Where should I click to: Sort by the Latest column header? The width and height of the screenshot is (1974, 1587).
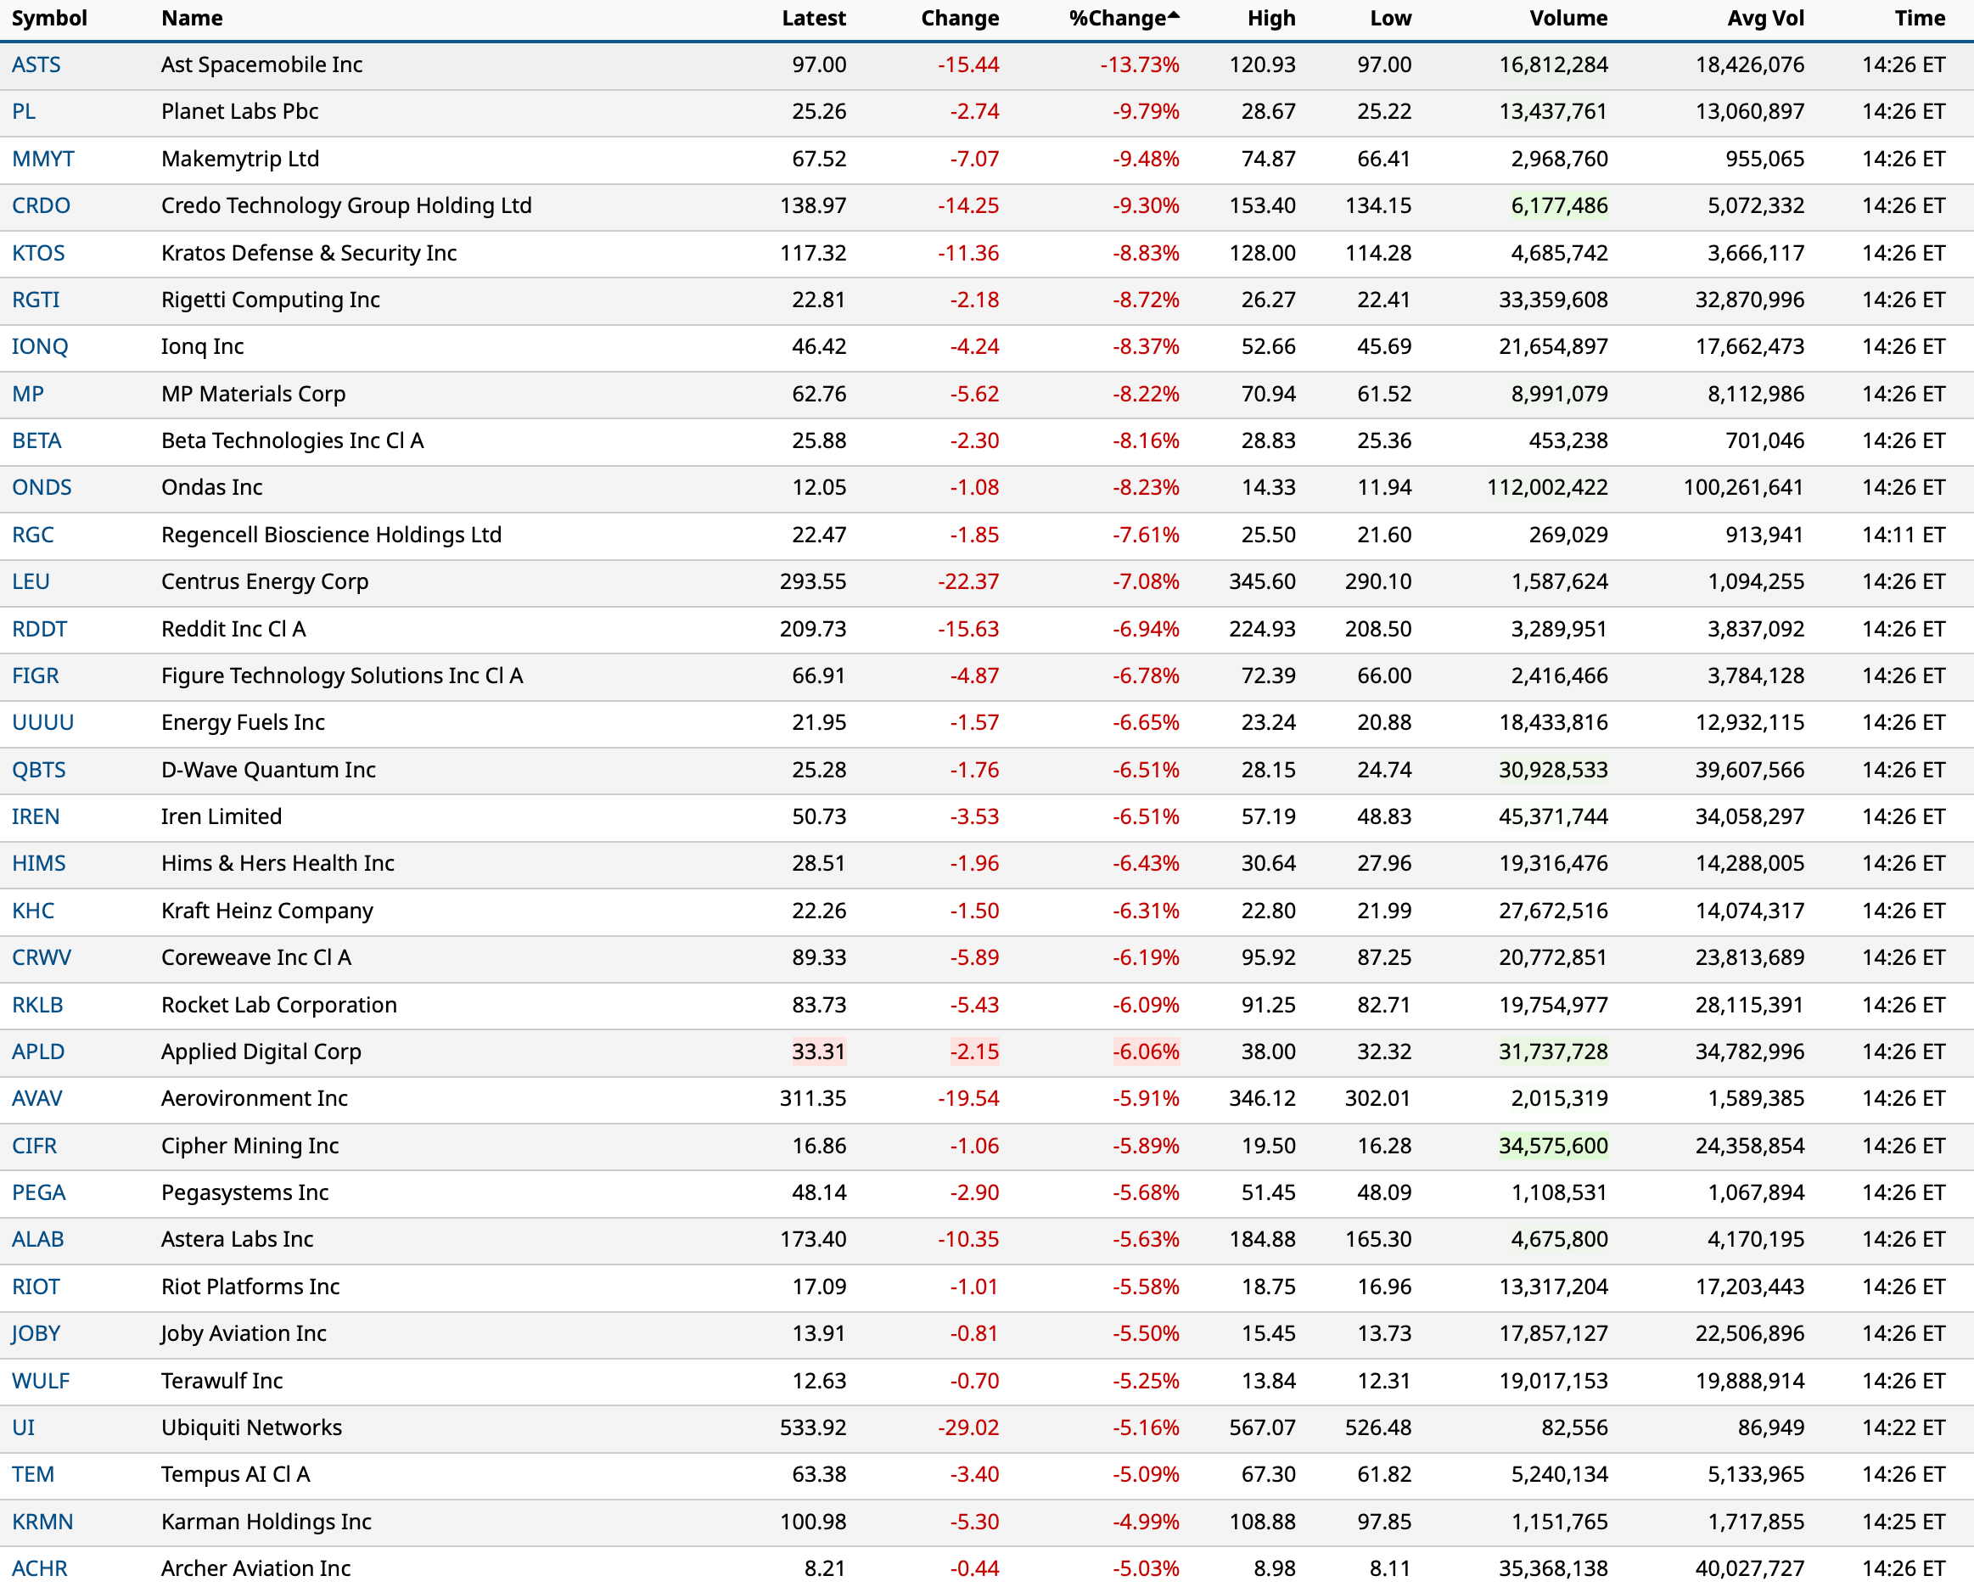[813, 19]
